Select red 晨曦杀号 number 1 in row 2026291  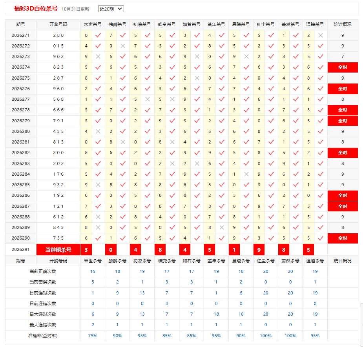pyautogui.click(x=234, y=250)
